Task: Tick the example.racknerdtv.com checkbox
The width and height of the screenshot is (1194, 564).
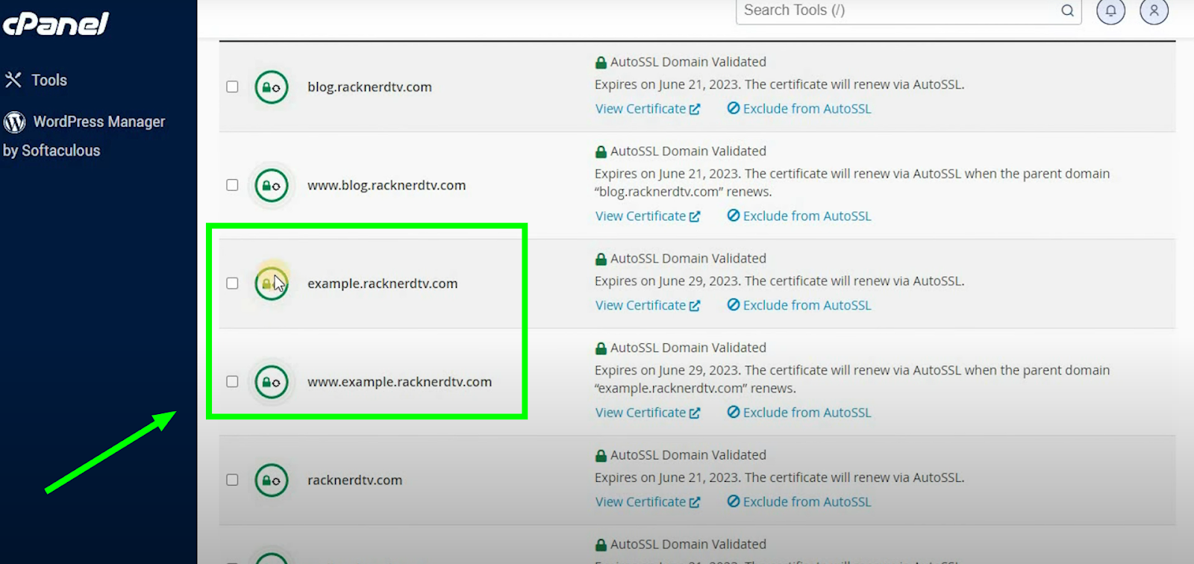Action: [x=232, y=283]
